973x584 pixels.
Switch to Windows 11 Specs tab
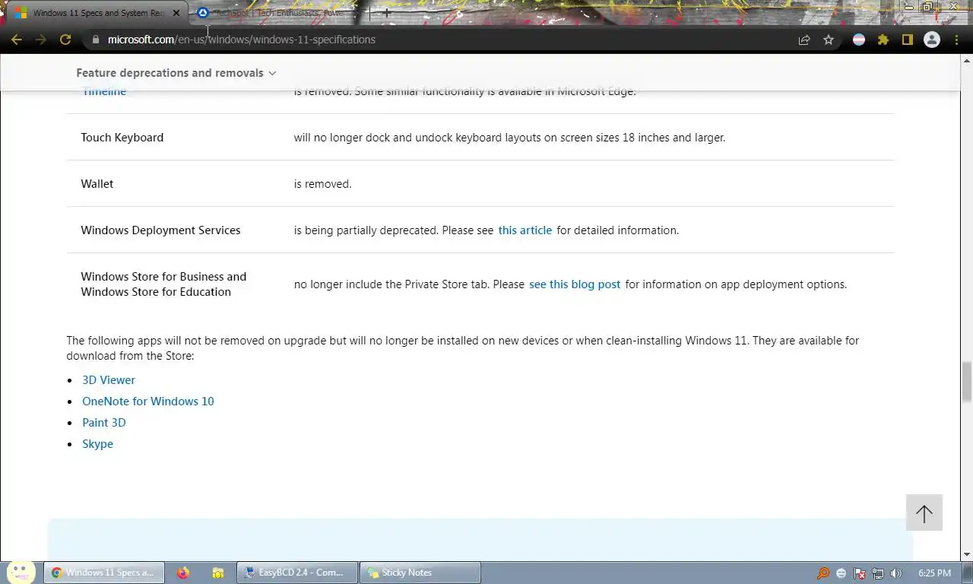(x=95, y=13)
